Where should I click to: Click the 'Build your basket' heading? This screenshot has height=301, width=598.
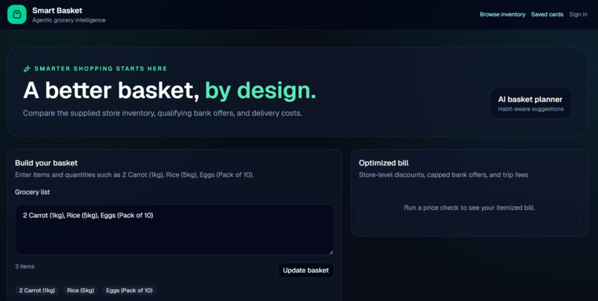tap(46, 163)
